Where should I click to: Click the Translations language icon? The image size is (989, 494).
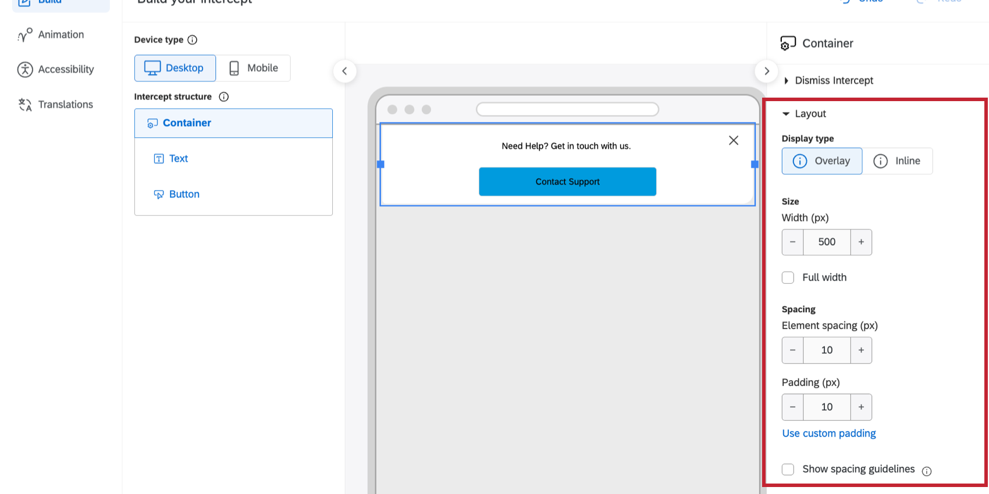(x=25, y=105)
